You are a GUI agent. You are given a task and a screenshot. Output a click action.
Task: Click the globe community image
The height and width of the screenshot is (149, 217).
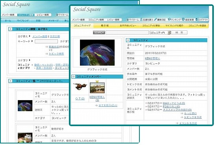click(97, 52)
